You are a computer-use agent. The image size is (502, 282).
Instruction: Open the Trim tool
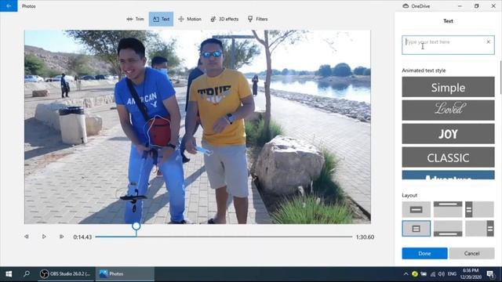(x=135, y=19)
